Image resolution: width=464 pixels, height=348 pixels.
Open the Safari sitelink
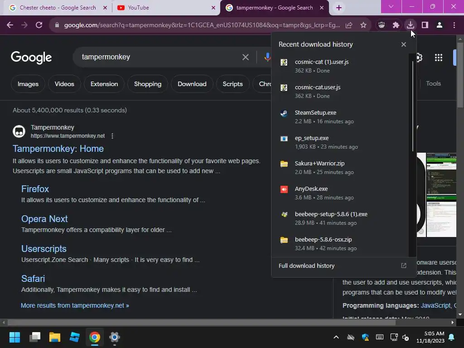pos(33,279)
